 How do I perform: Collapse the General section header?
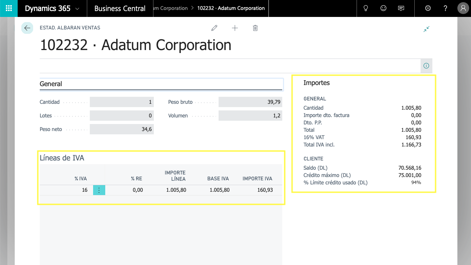tap(51, 84)
